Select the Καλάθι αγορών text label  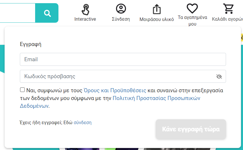click(x=227, y=19)
